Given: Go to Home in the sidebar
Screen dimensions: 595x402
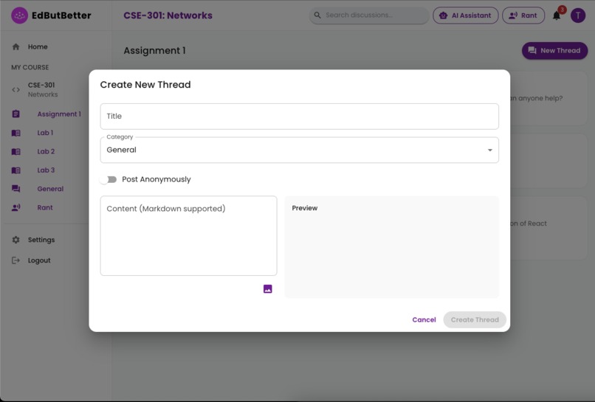Looking at the screenshot, I should coord(38,46).
